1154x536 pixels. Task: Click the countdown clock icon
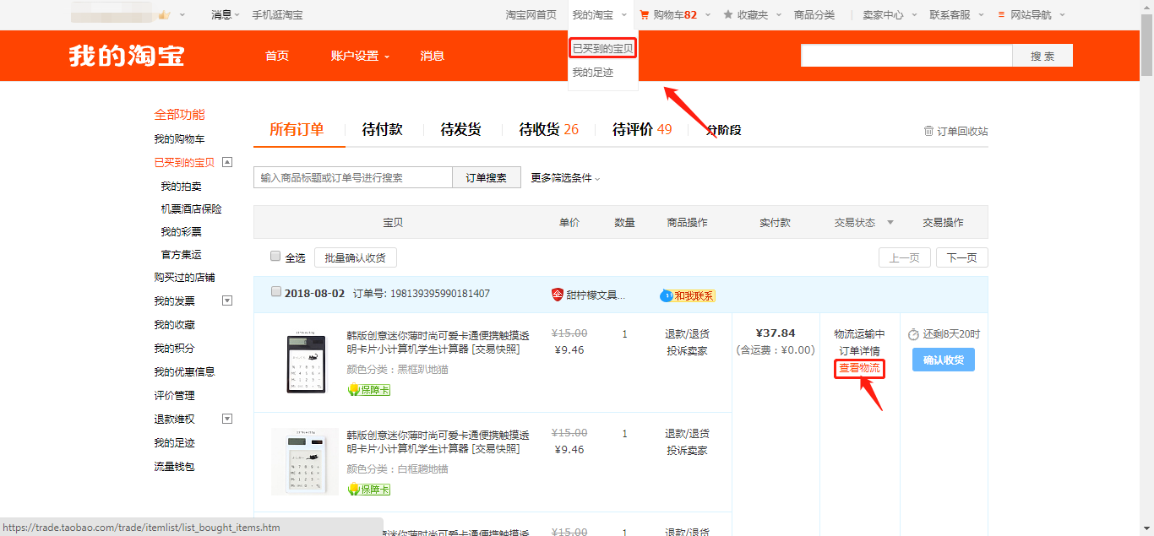coord(913,334)
